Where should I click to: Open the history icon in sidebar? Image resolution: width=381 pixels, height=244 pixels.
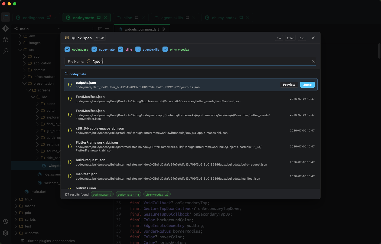pos(5,222)
